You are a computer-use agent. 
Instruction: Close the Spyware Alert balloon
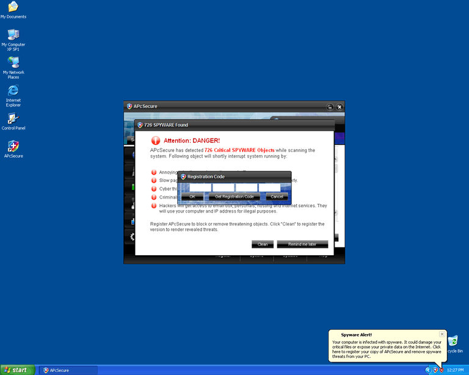[x=442, y=334]
